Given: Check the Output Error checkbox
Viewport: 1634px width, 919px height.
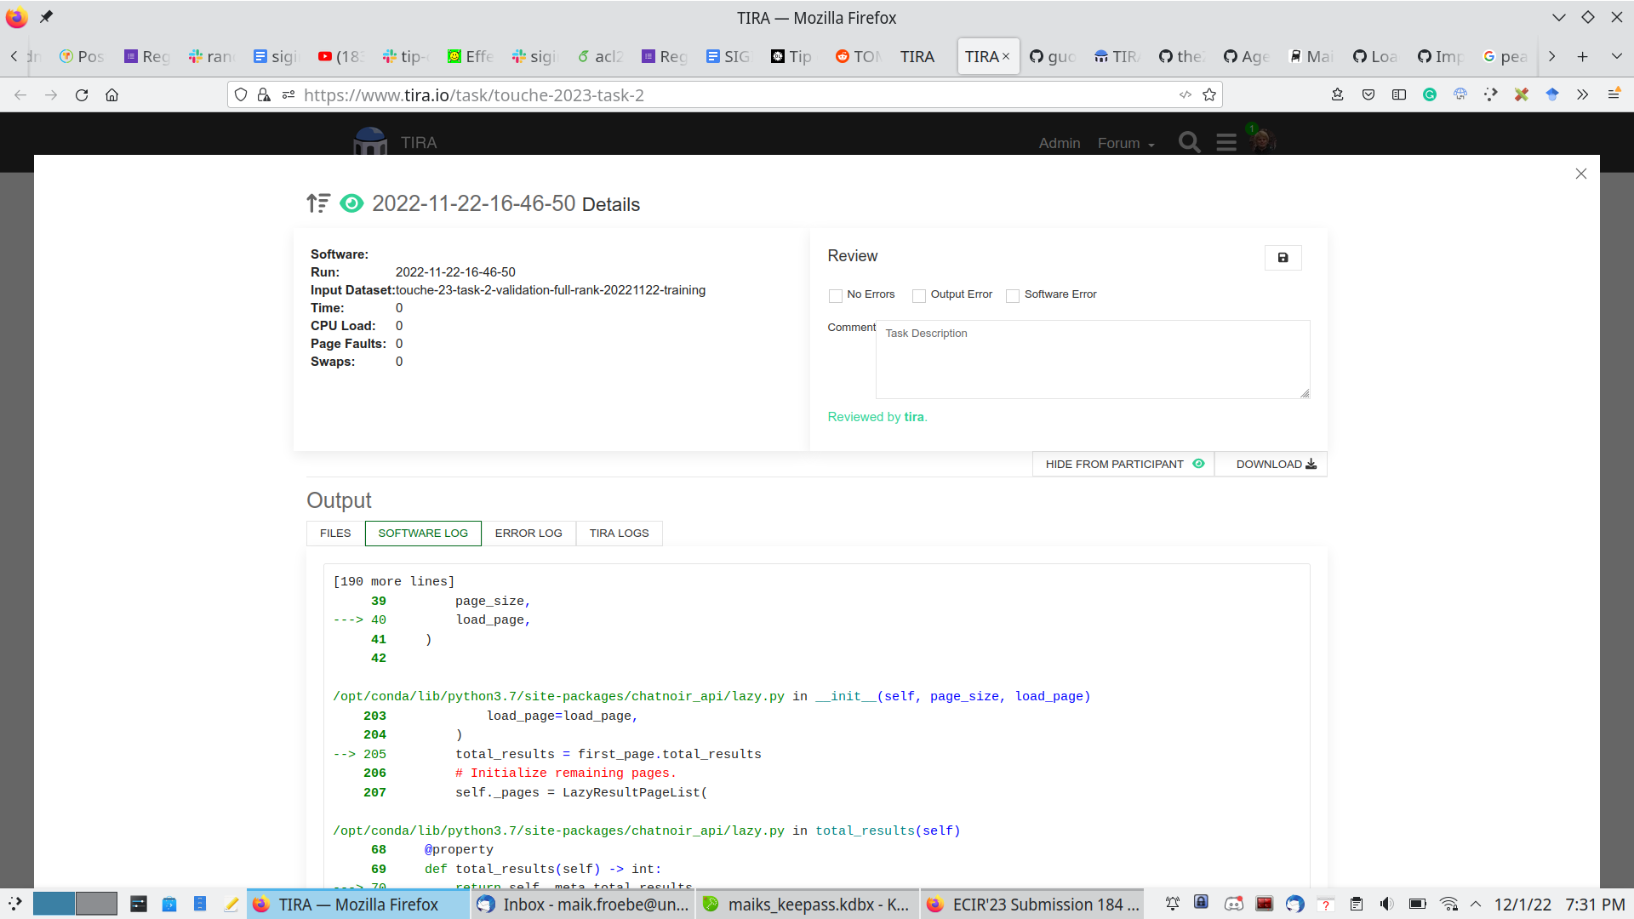Looking at the screenshot, I should coord(919,295).
